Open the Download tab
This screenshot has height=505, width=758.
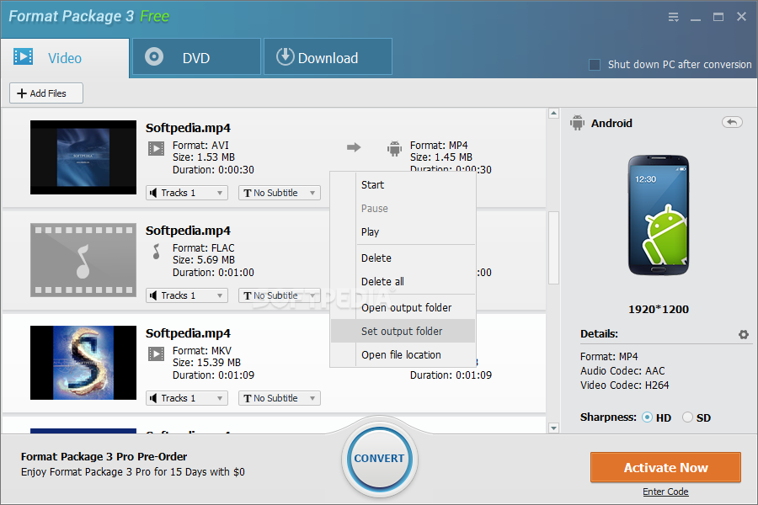[x=328, y=57]
